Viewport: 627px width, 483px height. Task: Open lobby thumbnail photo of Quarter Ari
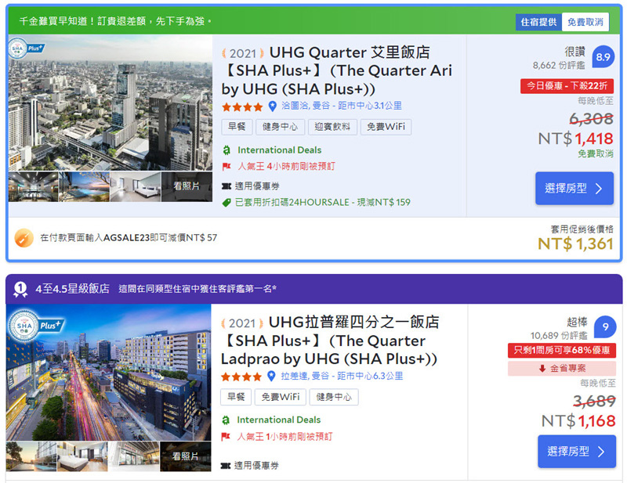pos(33,186)
